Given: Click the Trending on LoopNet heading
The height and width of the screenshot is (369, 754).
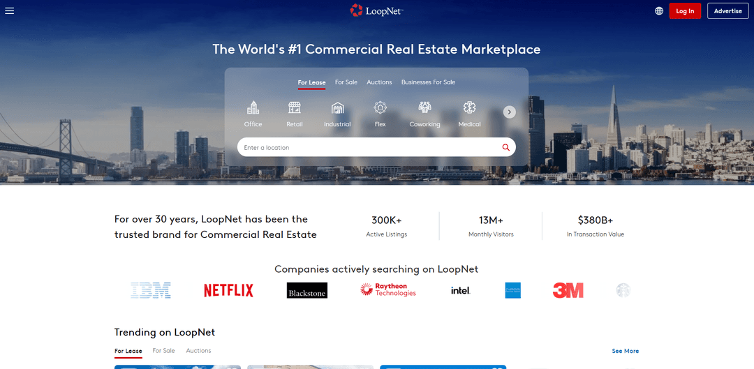Looking at the screenshot, I should coord(165,332).
